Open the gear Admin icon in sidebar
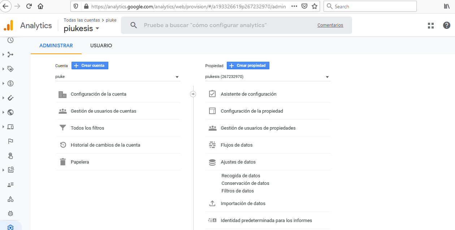The height and width of the screenshot is (230, 455). click(x=10, y=227)
